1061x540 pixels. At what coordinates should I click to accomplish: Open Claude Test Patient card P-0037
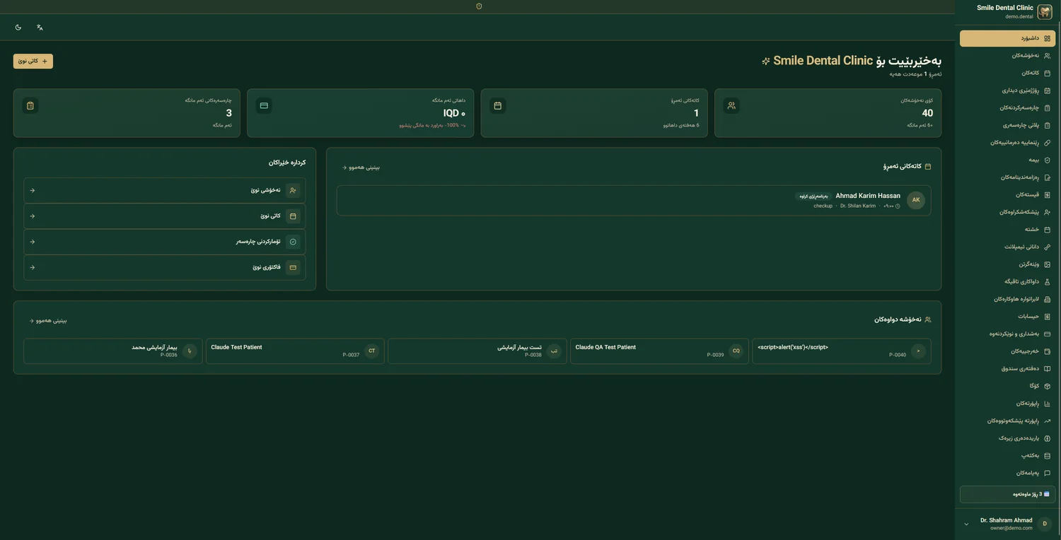(x=295, y=351)
